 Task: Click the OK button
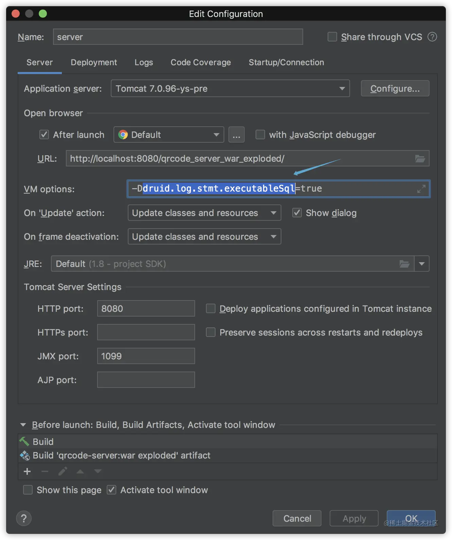(411, 518)
